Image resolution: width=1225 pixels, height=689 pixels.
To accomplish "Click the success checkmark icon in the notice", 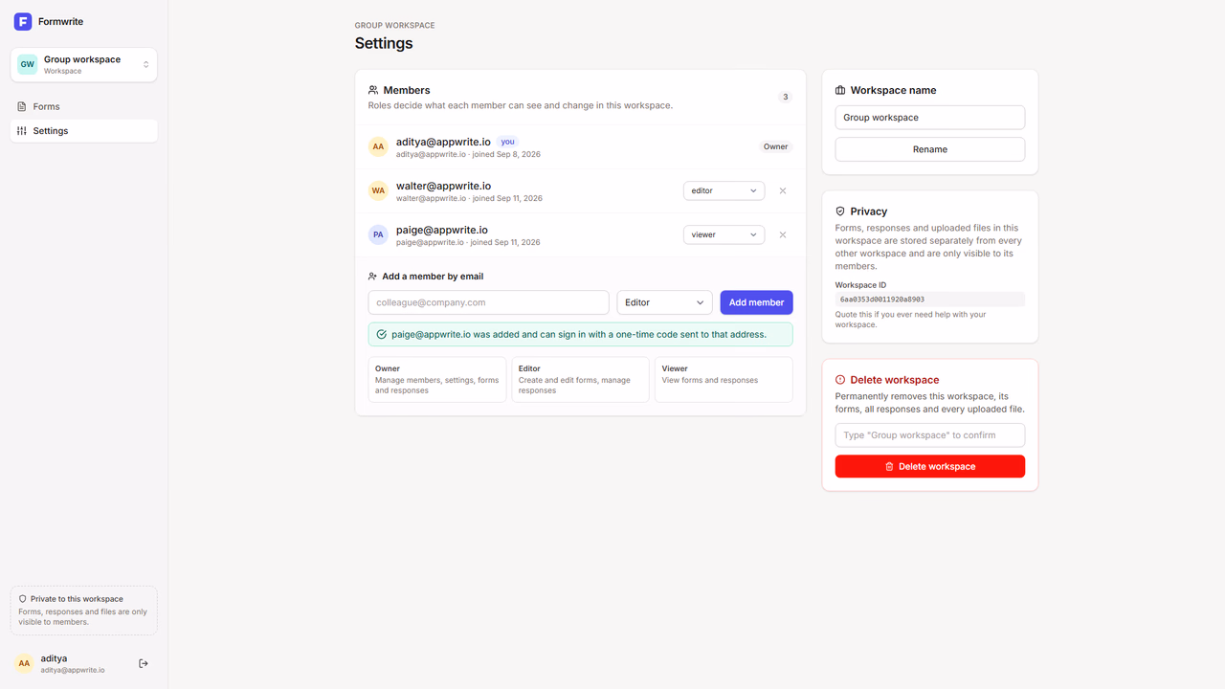I will tap(382, 335).
